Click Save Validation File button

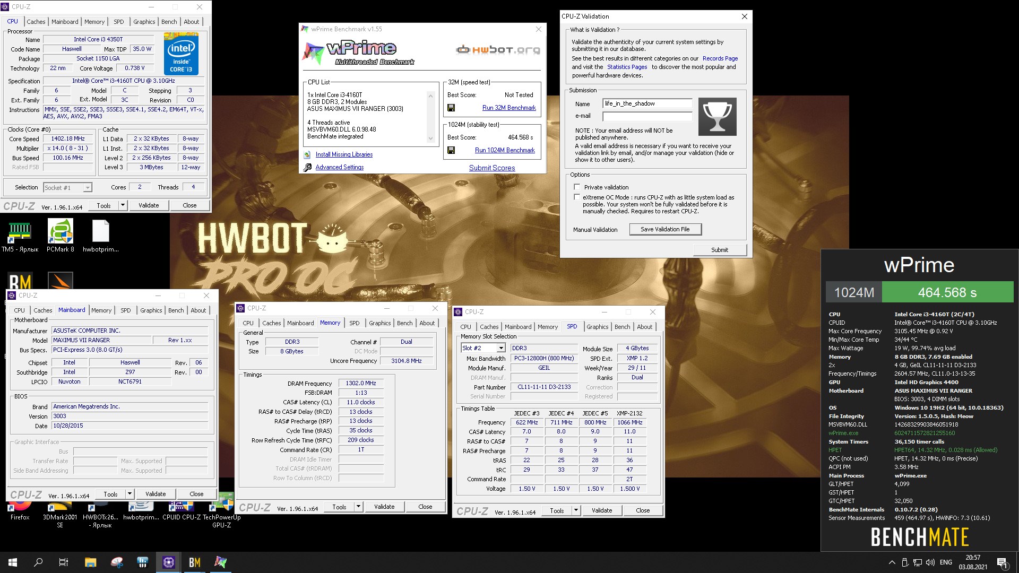point(665,229)
